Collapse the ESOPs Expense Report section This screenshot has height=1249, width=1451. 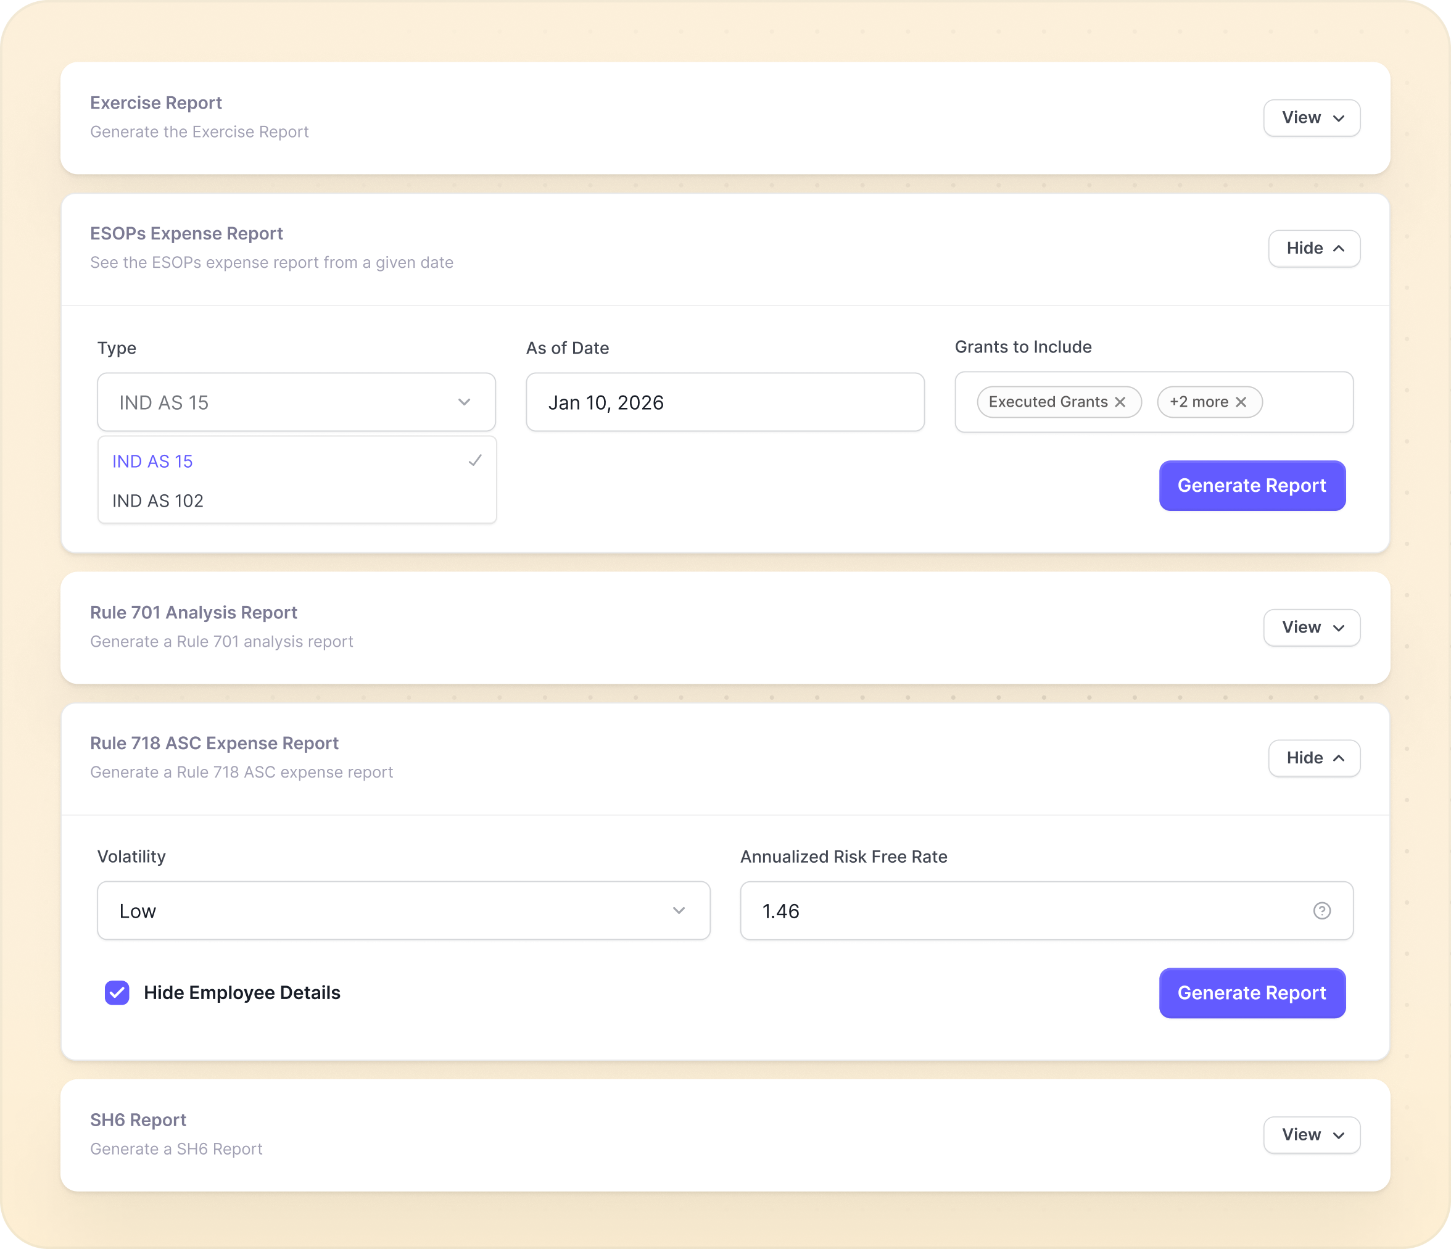tap(1314, 249)
